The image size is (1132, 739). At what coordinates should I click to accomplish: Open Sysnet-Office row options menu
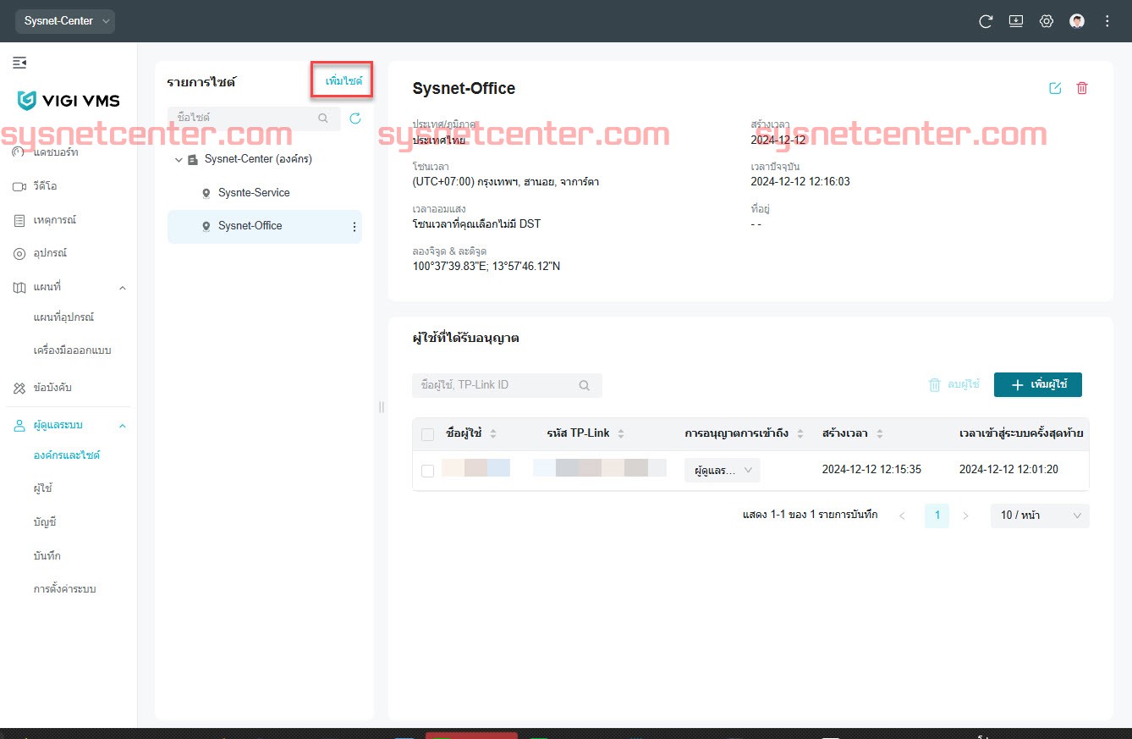pyautogui.click(x=354, y=227)
